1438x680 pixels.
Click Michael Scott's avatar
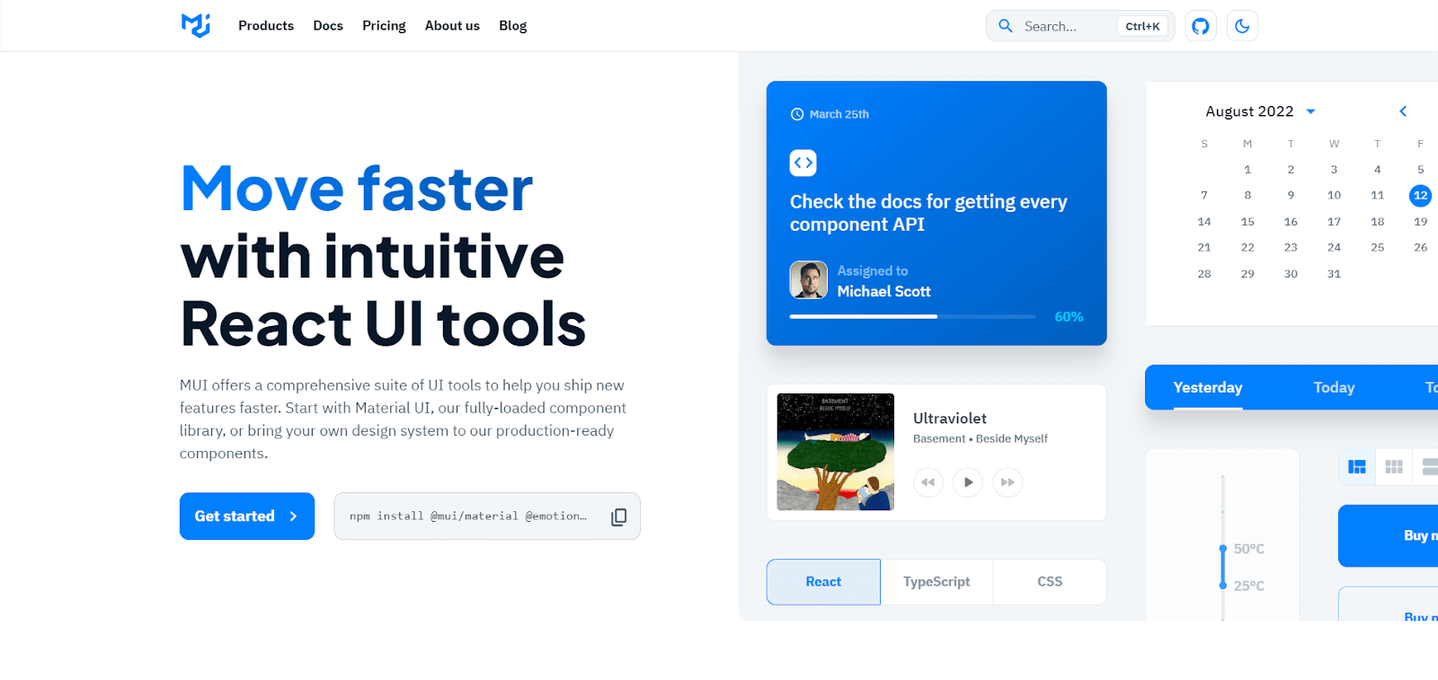click(809, 280)
